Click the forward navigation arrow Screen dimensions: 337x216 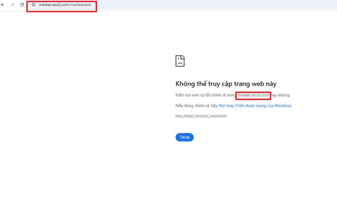(12, 4)
